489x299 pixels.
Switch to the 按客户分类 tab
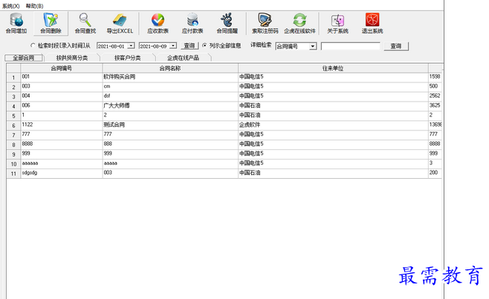click(x=128, y=58)
